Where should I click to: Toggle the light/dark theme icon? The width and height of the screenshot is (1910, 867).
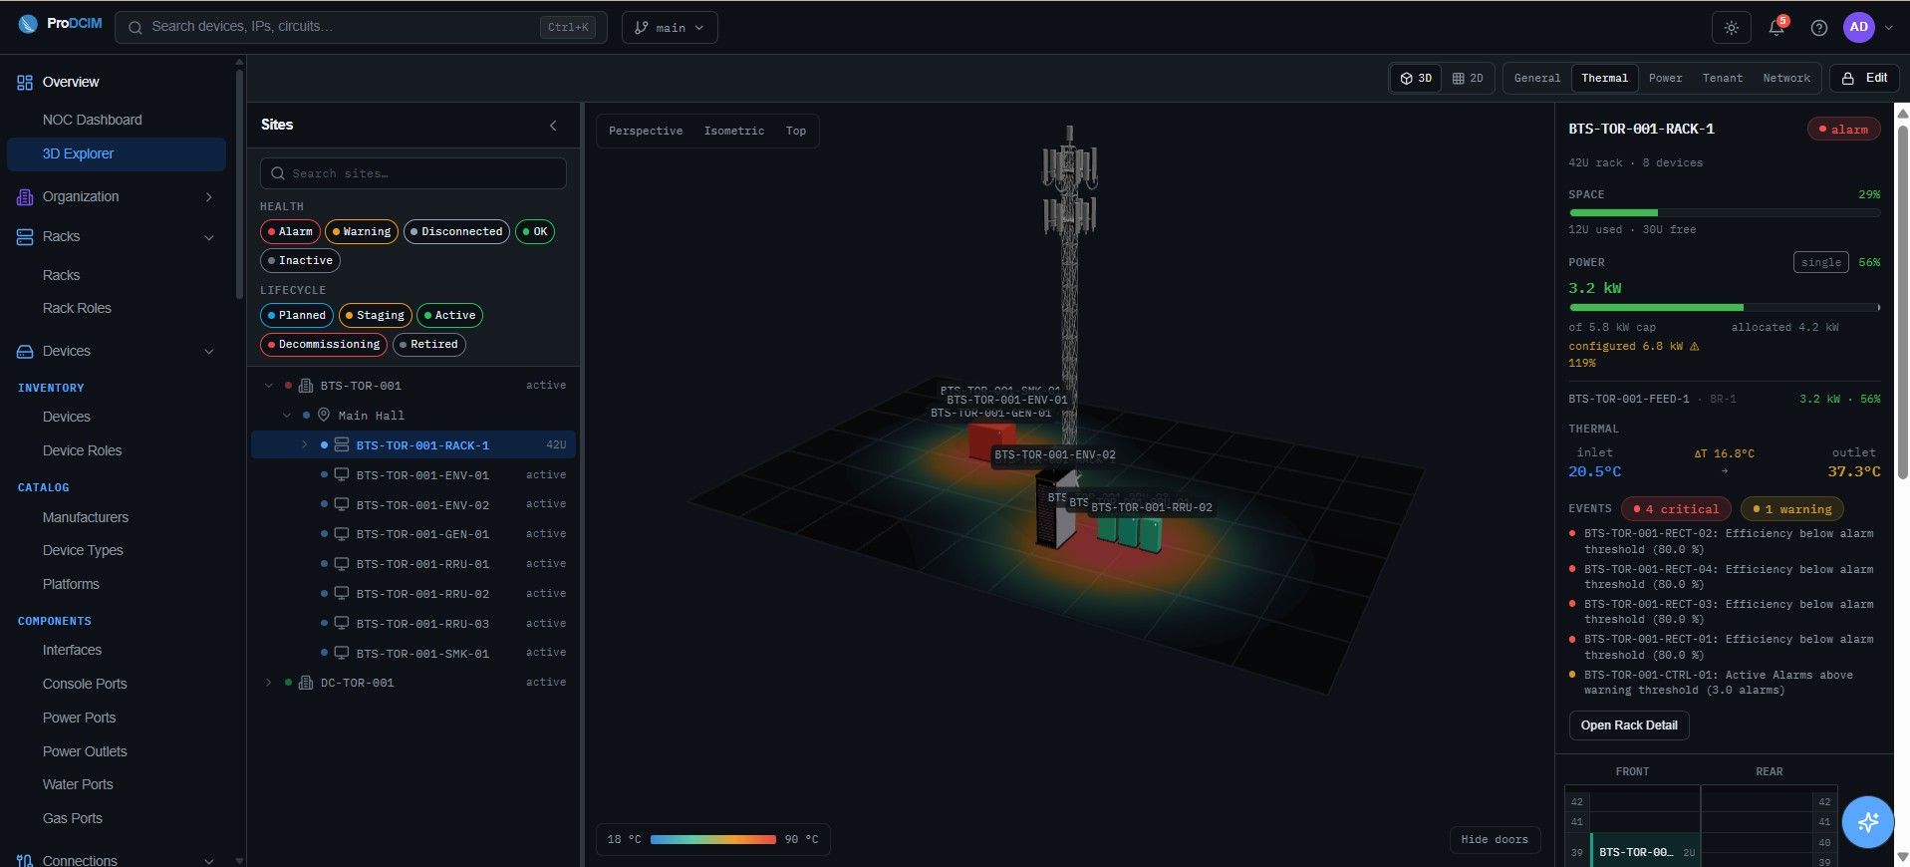pos(1731,28)
